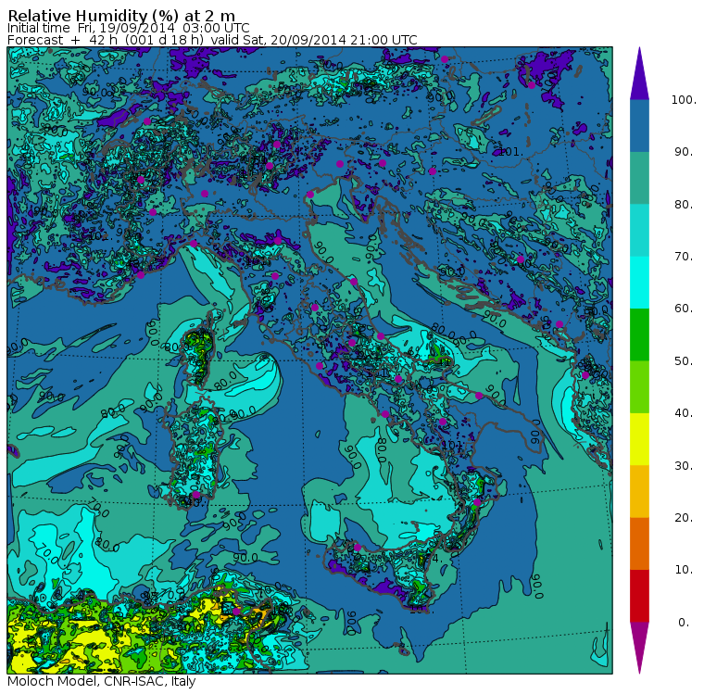Pick the orange 10–20 colorbar segment
The height and width of the screenshot is (694, 704).
(x=639, y=544)
